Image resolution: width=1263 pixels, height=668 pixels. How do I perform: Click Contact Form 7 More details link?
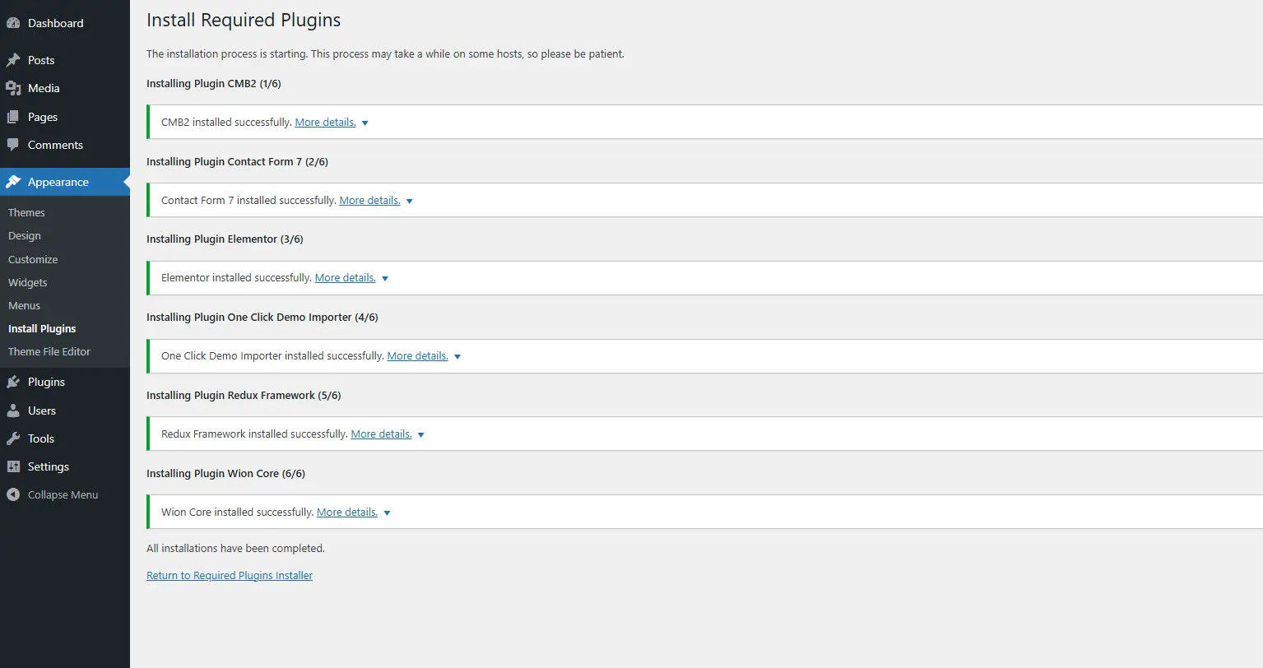[x=370, y=201]
